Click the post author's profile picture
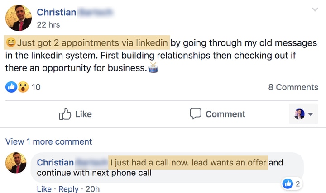The height and width of the screenshot is (193, 326). [18, 18]
